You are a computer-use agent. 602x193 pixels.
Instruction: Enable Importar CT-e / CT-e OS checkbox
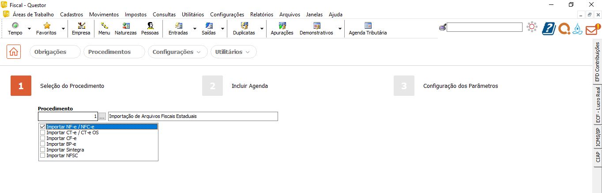tap(42, 132)
